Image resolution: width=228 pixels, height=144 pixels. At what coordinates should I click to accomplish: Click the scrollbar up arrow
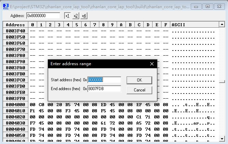tap(222, 25)
